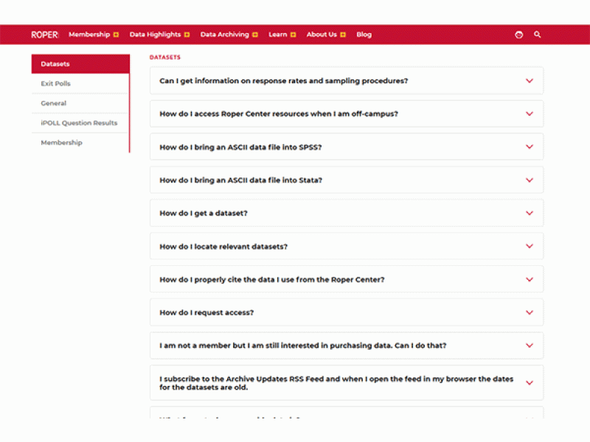The image size is (590, 442).
Task: Select iPOLL Question Results category
Action: tap(79, 123)
